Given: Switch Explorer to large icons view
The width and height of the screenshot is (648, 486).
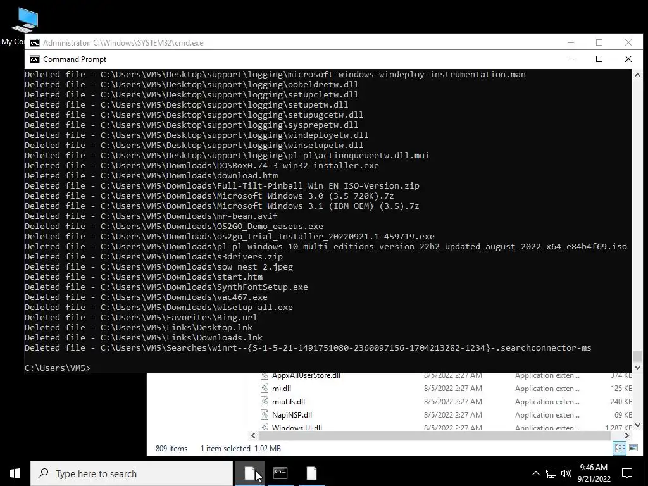Looking at the screenshot, I should [633, 449].
